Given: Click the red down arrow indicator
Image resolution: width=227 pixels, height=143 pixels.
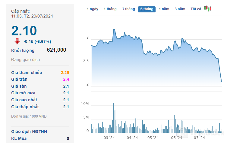Looking at the screenshot, I should point(17,41).
